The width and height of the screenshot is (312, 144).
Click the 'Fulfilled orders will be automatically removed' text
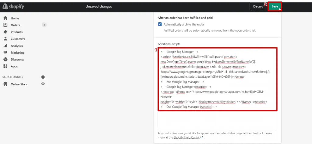click(210, 31)
